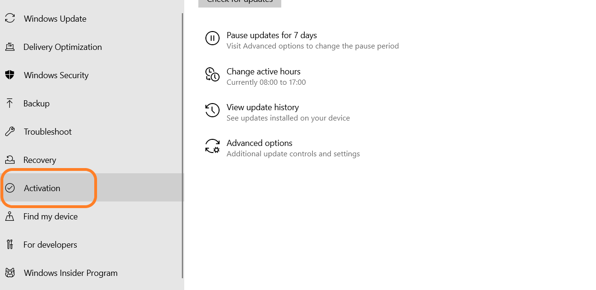596x290 pixels.
Task: Click the Find my device icon
Action: [x=9, y=217]
